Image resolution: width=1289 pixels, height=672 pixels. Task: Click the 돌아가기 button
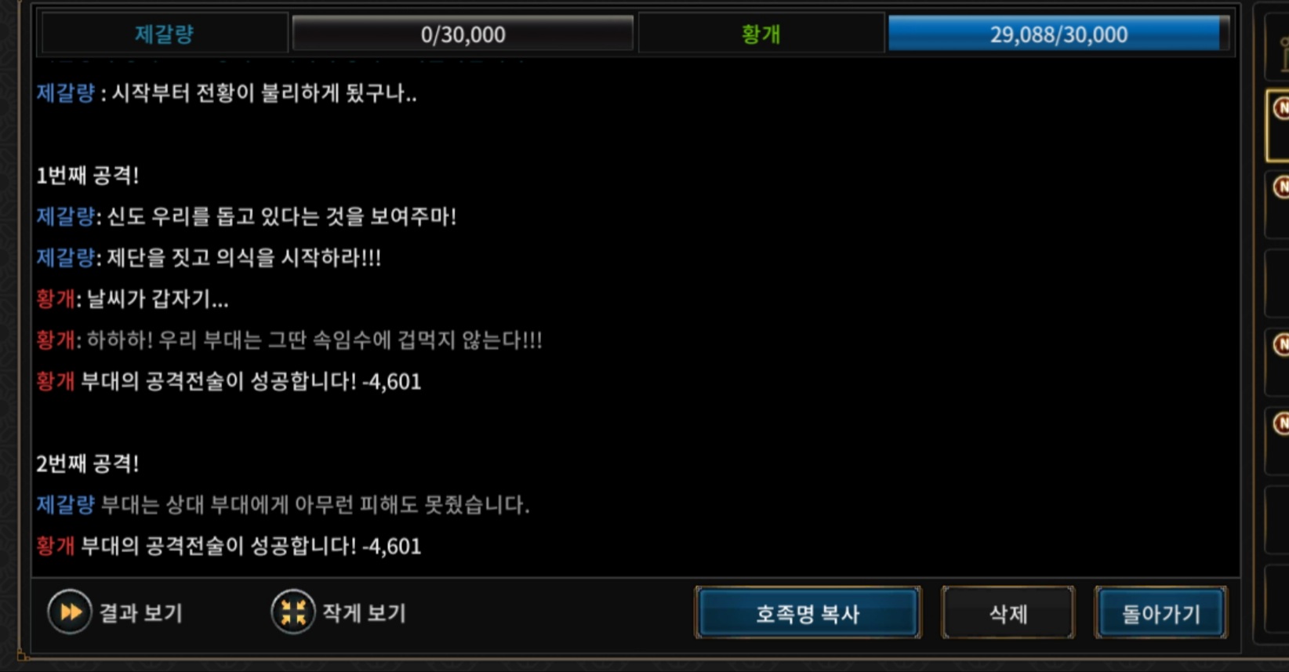click(1160, 612)
